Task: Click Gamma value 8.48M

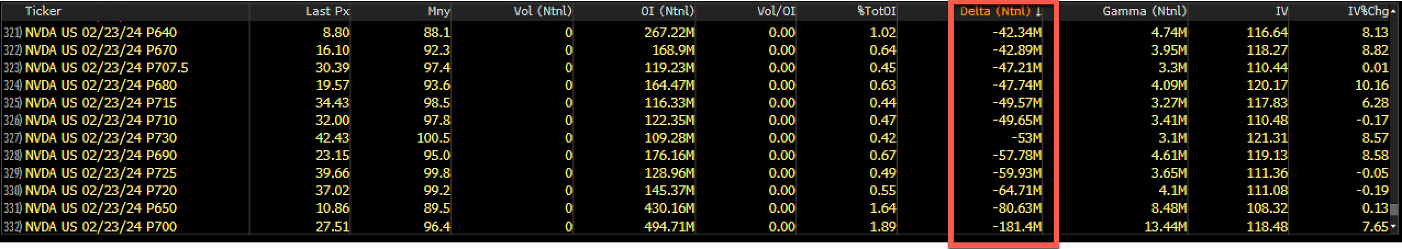Action: click(1169, 208)
